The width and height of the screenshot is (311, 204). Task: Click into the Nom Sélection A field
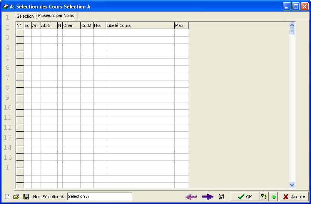click(99, 196)
